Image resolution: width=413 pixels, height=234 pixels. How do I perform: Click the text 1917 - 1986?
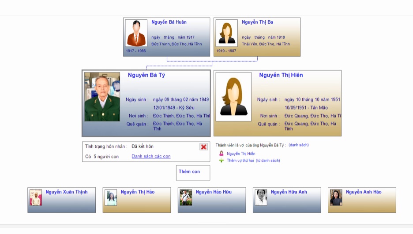(135, 51)
